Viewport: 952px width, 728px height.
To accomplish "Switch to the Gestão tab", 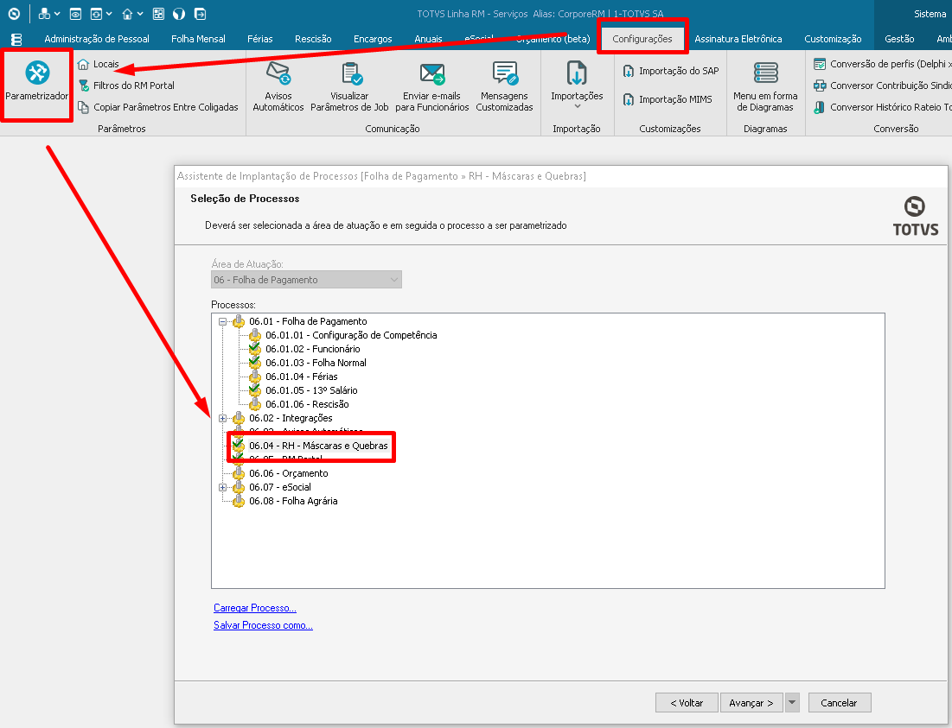I will (899, 39).
